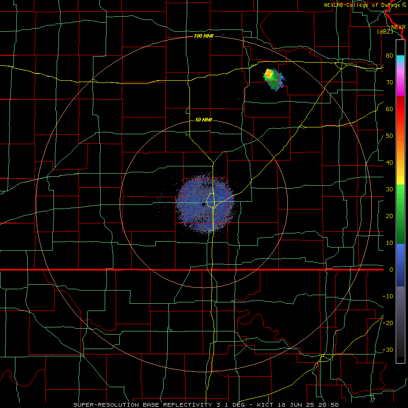
Task: Click the red segment of the color bar
Action: point(400,109)
